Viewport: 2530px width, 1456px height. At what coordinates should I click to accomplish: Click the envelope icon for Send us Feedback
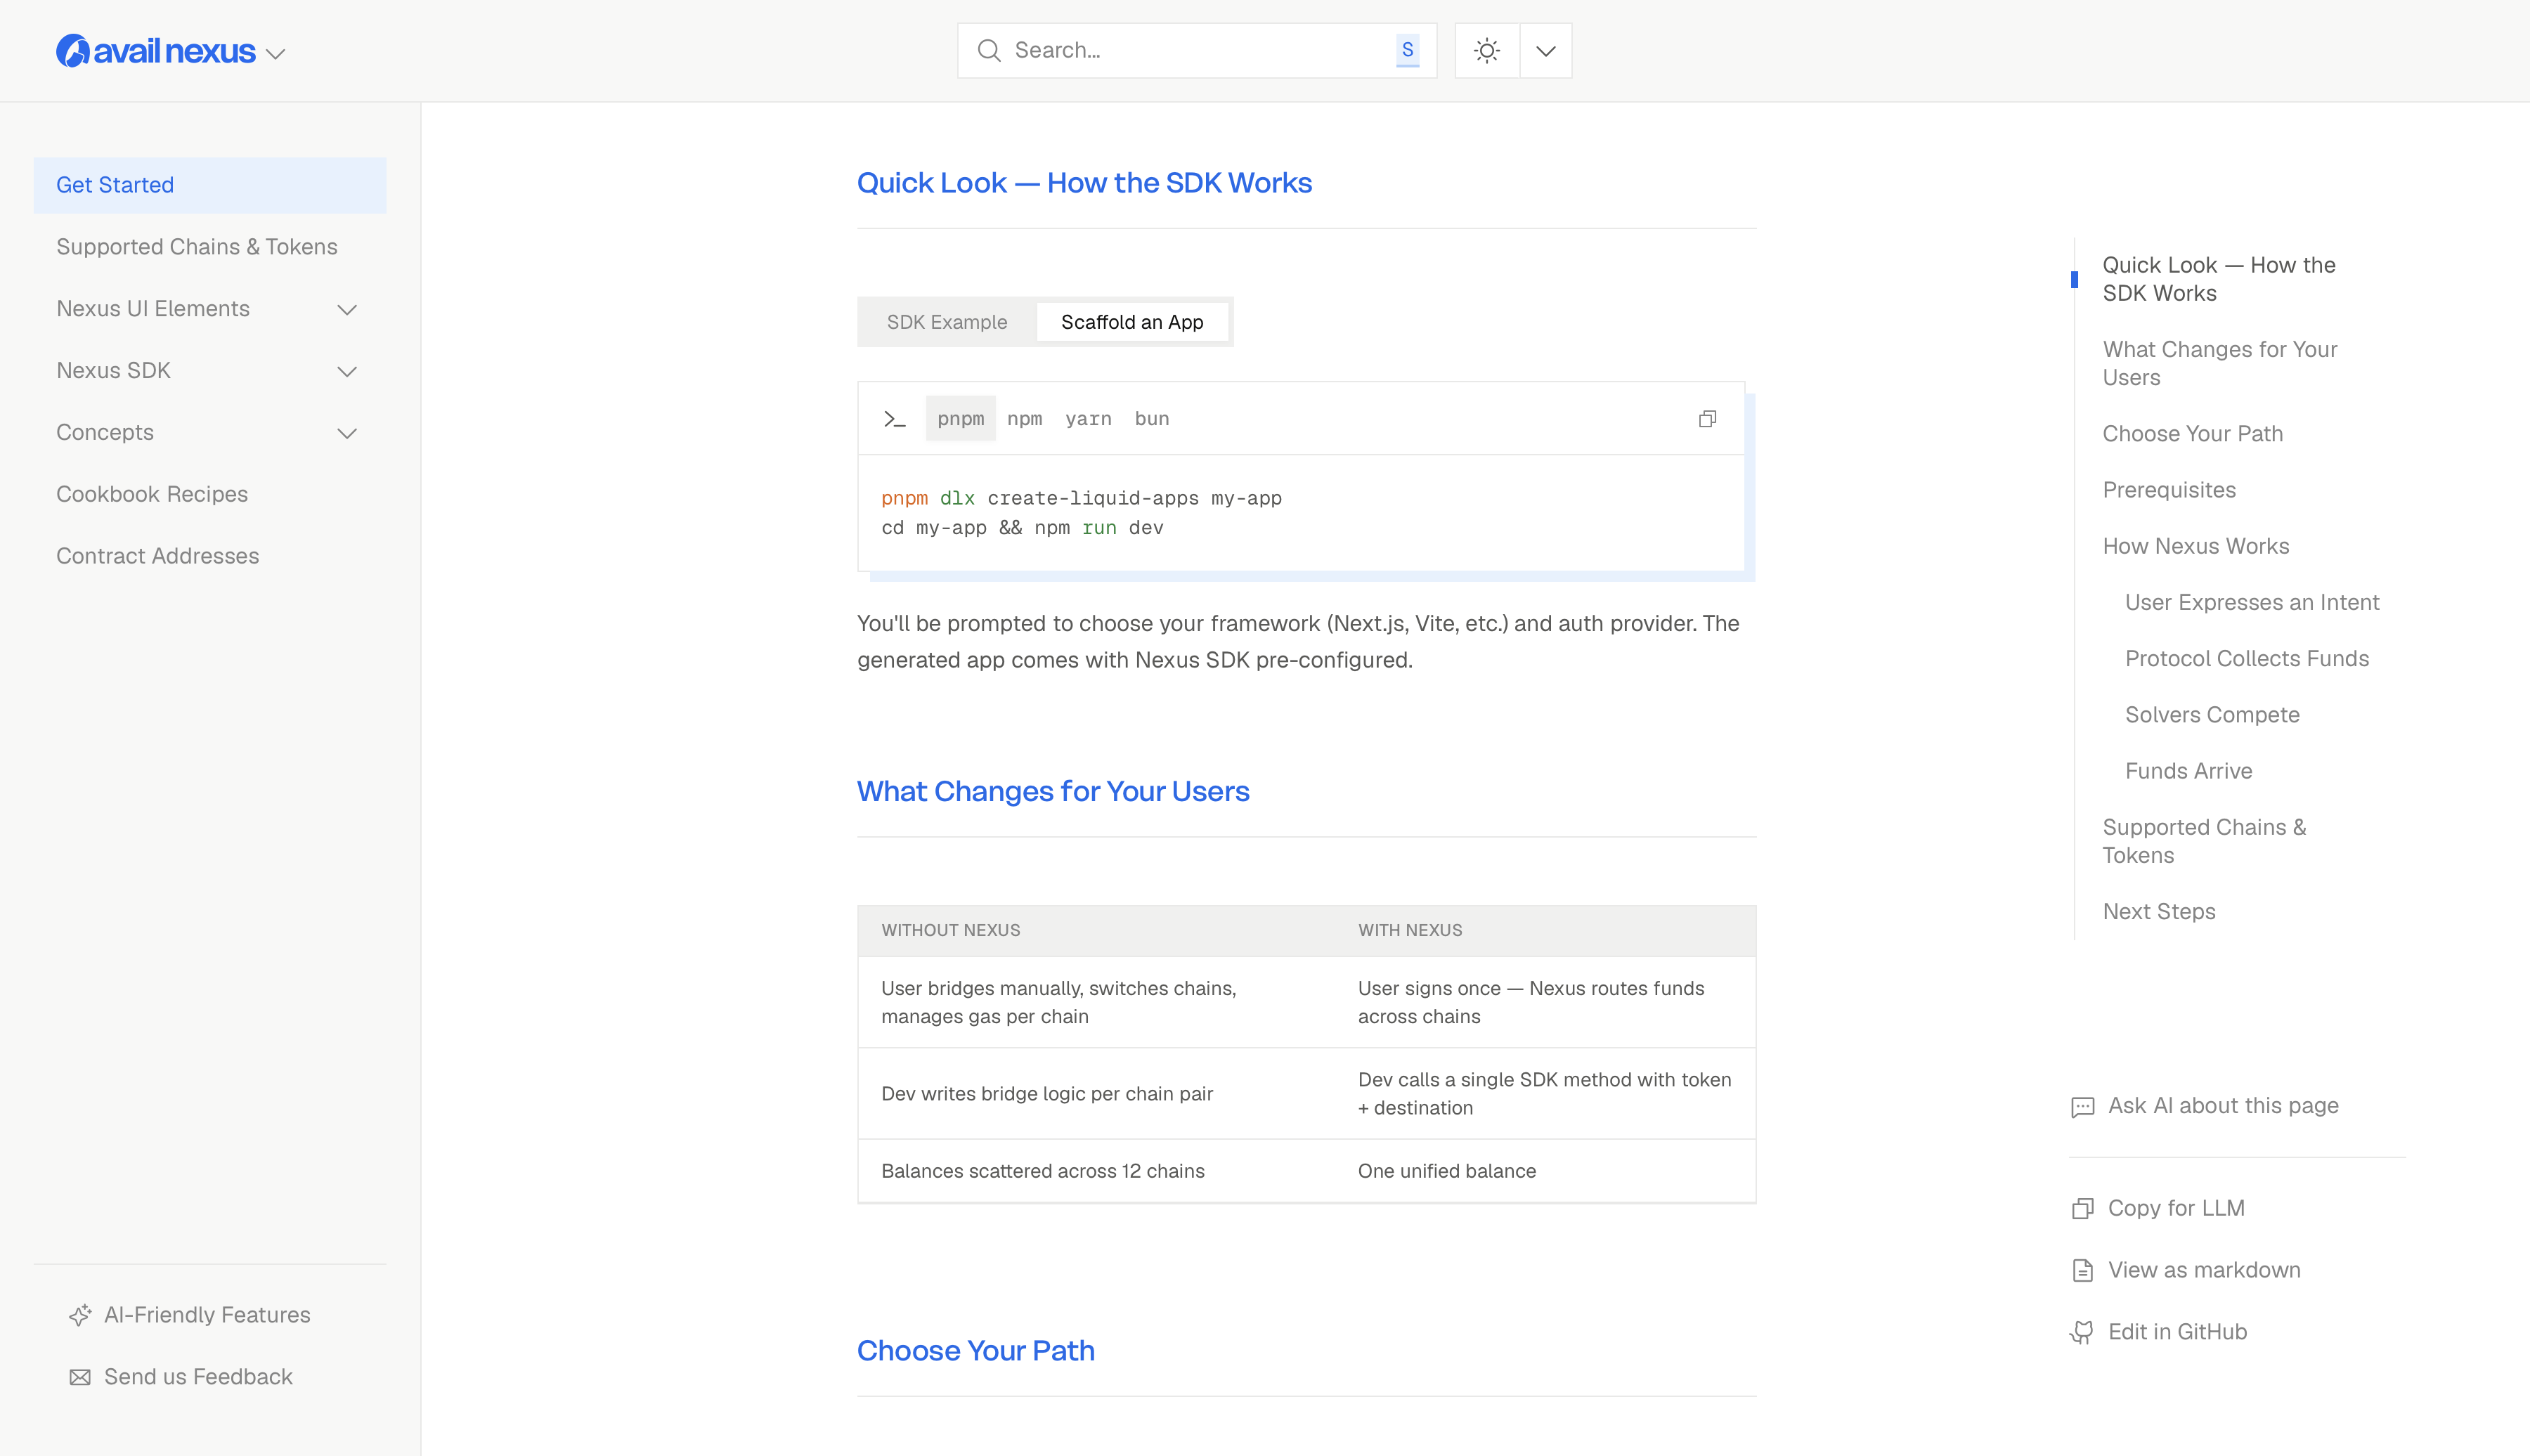click(80, 1378)
